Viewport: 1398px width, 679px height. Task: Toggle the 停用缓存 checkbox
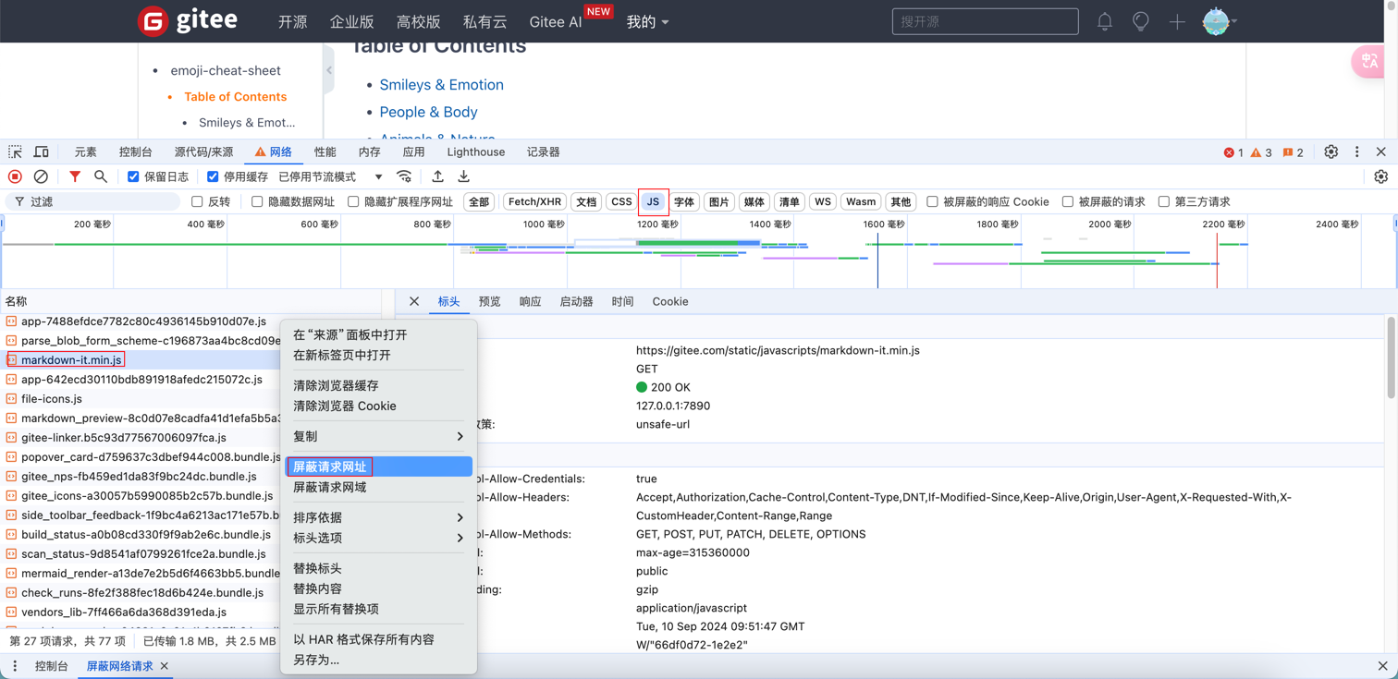[213, 176]
